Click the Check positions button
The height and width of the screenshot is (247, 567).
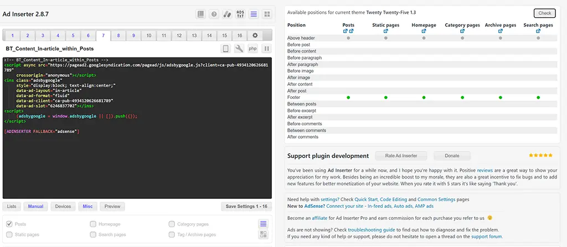pos(544,13)
